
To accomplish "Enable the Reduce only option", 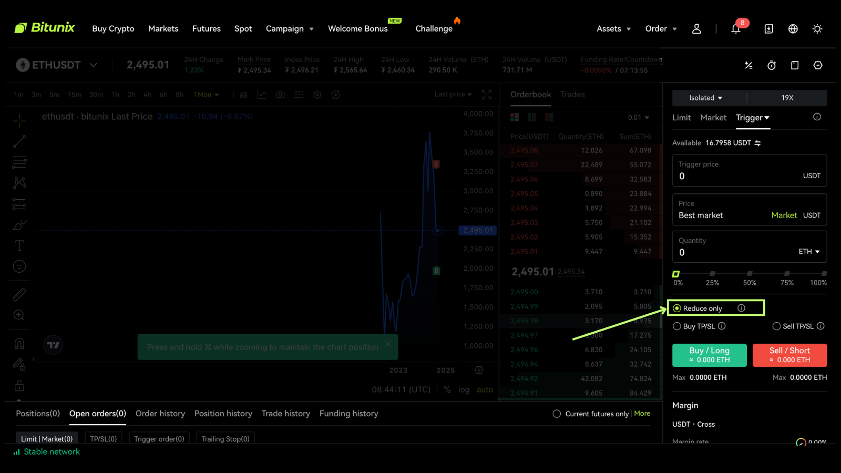I will (677, 308).
